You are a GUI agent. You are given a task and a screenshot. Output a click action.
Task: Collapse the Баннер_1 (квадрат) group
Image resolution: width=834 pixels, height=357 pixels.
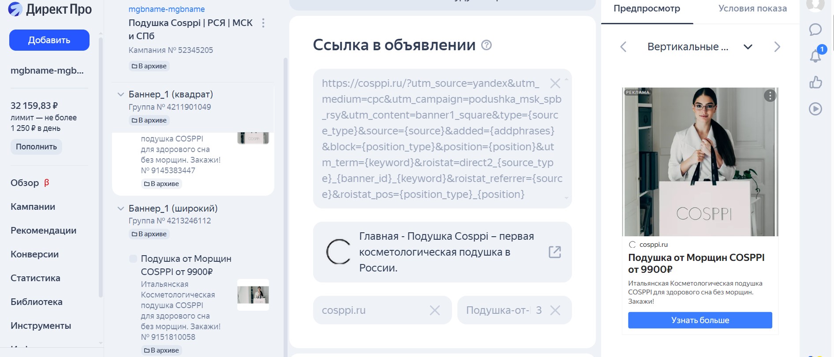tap(120, 94)
